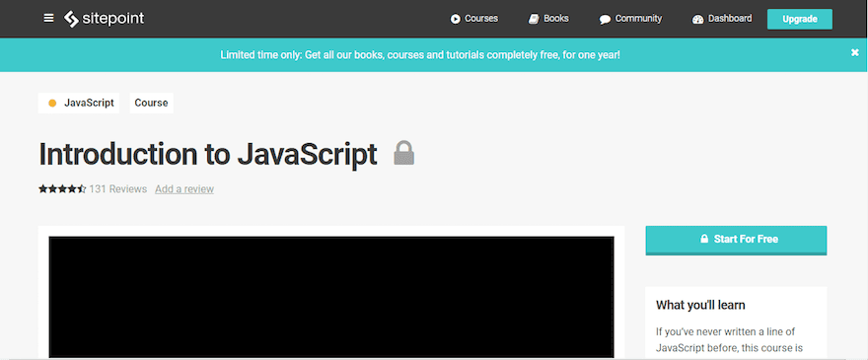Open the Dashboard link

[x=722, y=19]
